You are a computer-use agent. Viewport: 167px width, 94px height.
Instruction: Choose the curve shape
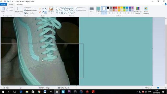point(60,8)
